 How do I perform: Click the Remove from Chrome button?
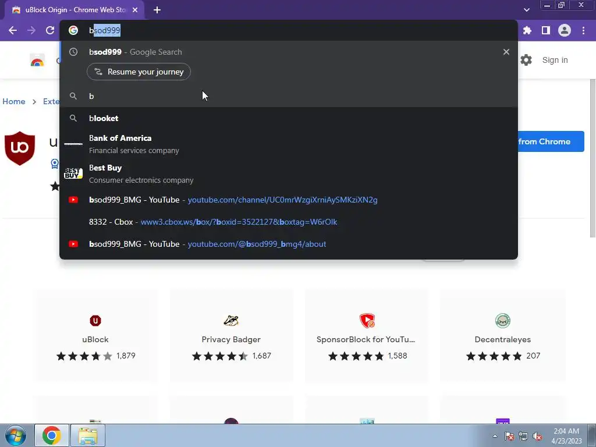point(551,141)
